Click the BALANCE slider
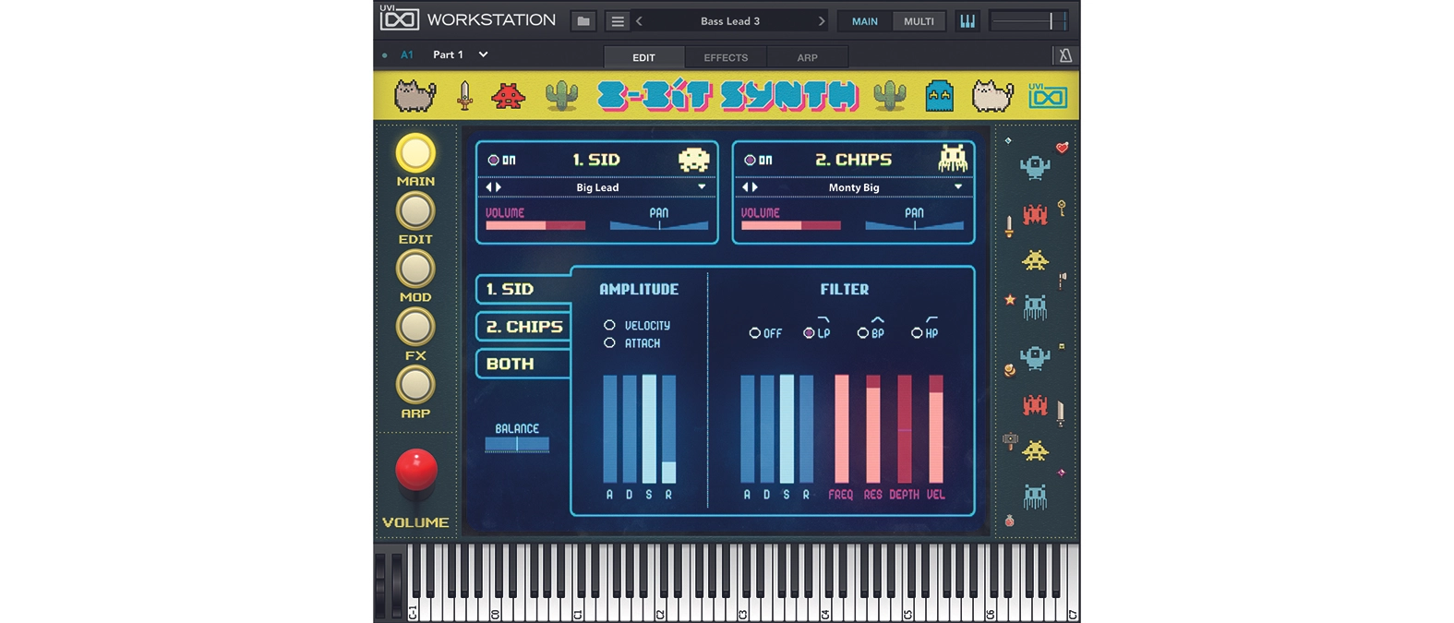This screenshot has height=623, width=1454. click(517, 444)
